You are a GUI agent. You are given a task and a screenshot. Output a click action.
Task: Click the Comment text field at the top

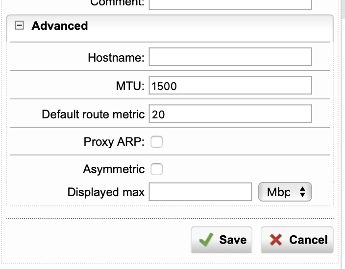(x=230, y=4)
